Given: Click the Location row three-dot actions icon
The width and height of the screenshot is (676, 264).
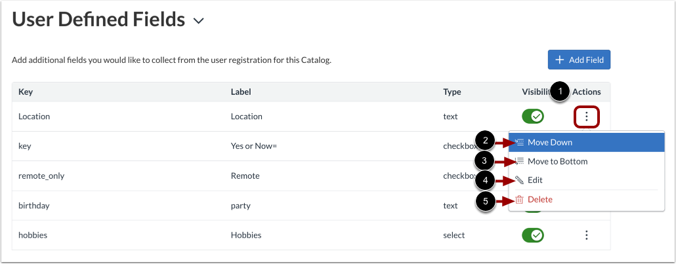Looking at the screenshot, I should coord(587,117).
